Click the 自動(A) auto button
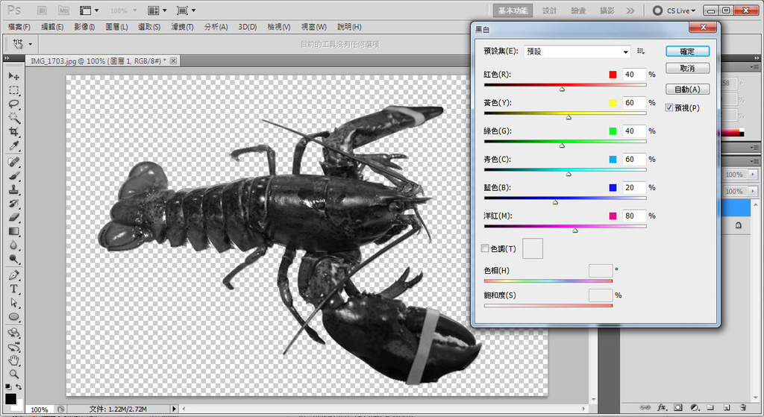The image size is (764, 417). point(687,89)
